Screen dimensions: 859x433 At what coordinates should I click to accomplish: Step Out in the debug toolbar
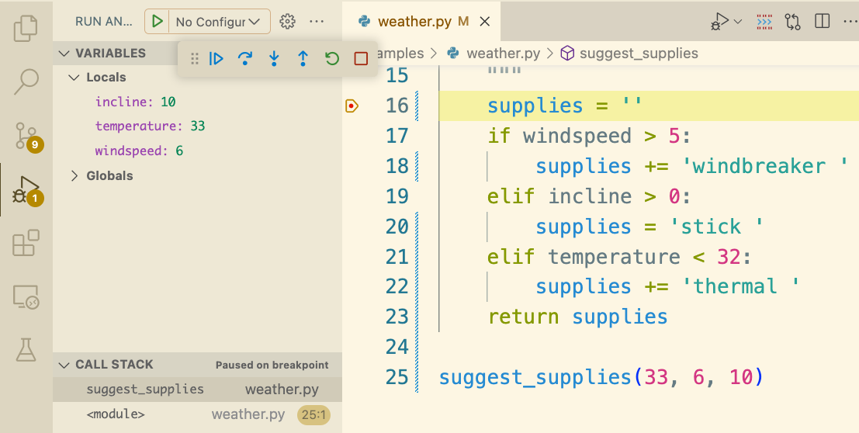click(x=303, y=59)
